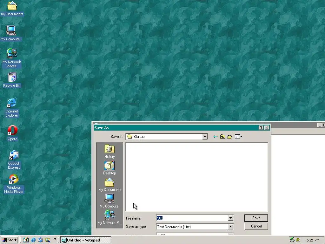Launch Internet Explorer from Quick Launch
This screenshot has width=325, height=244.
coord(33,240)
